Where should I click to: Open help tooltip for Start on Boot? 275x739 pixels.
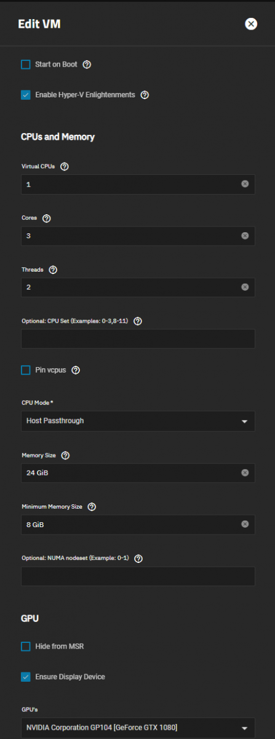pos(87,64)
